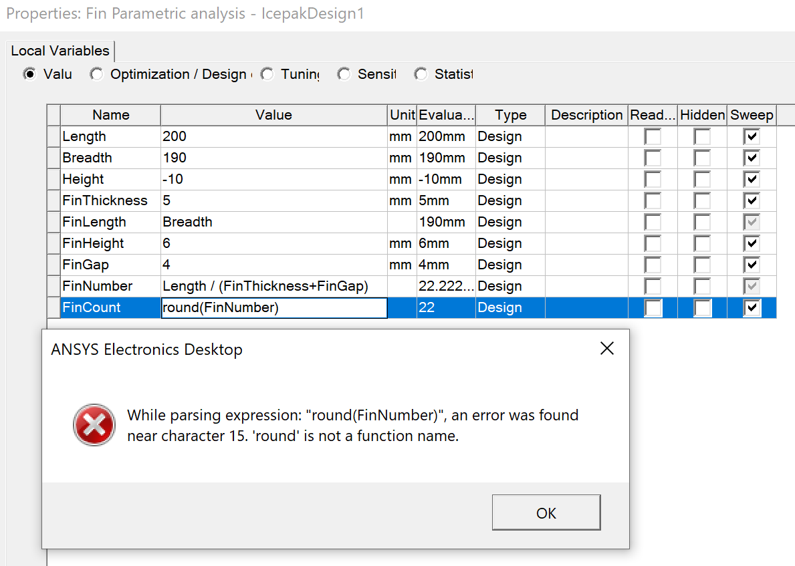Toggle Sweep checkbox for FinGap row
795x566 pixels.
pos(752,265)
